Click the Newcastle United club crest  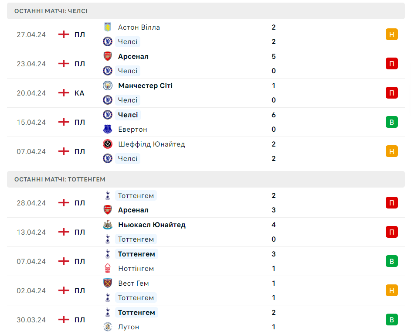[x=108, y=225]
